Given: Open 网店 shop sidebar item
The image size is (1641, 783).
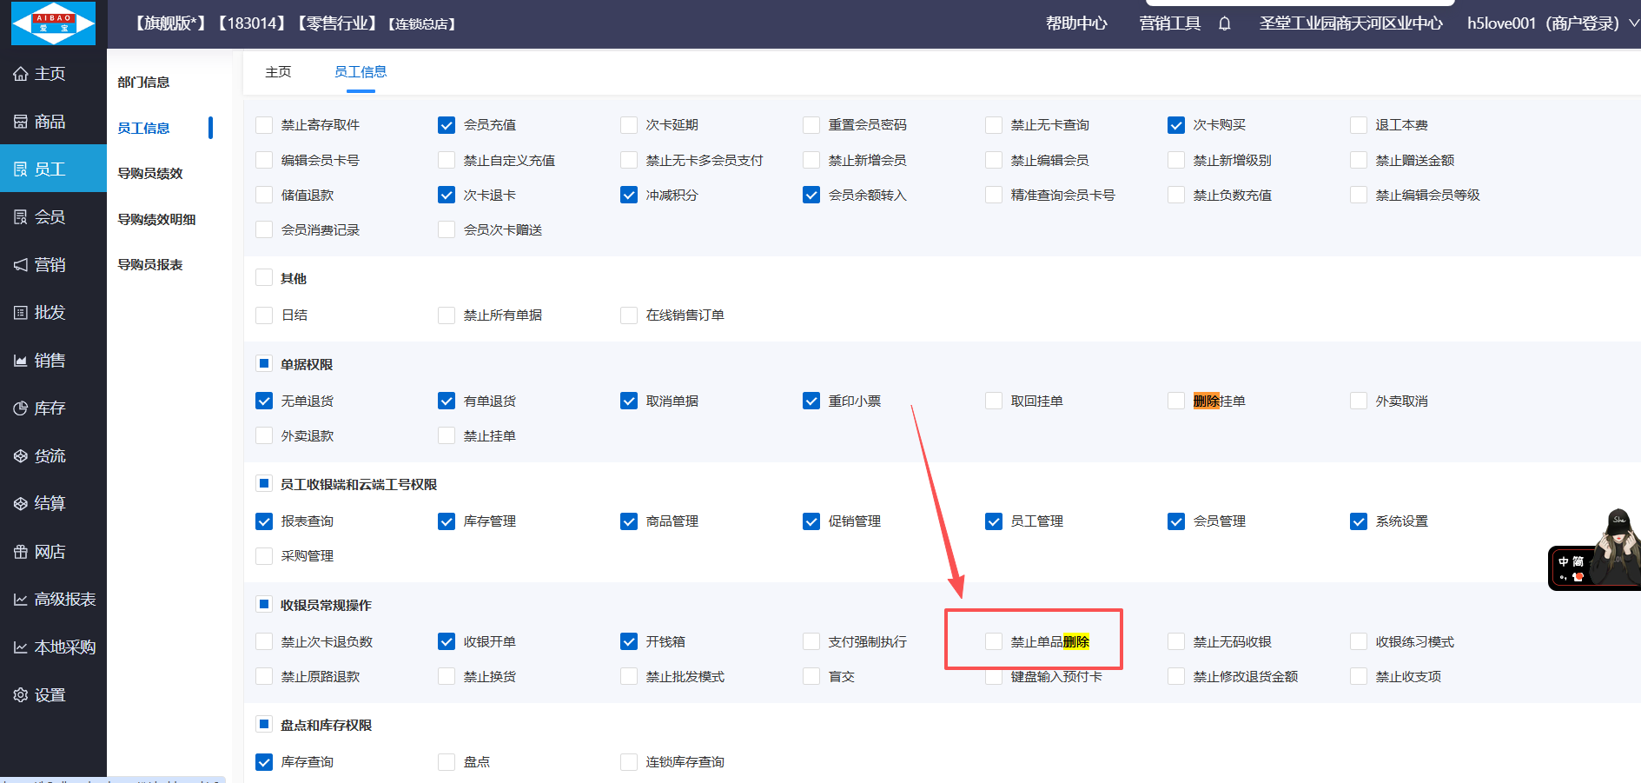Looking at the screenshot, I should 50,552.
